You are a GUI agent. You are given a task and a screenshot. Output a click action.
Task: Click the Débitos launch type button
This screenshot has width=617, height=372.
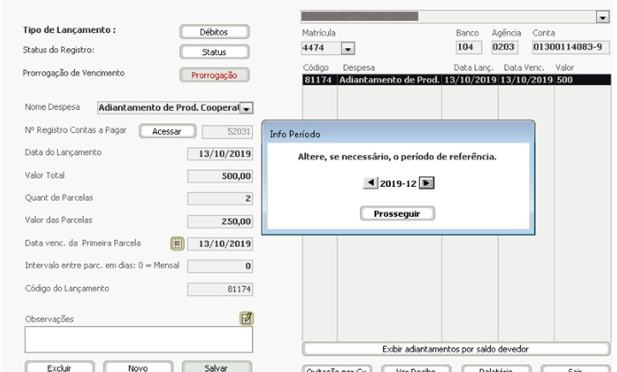(x=214, y=32)
